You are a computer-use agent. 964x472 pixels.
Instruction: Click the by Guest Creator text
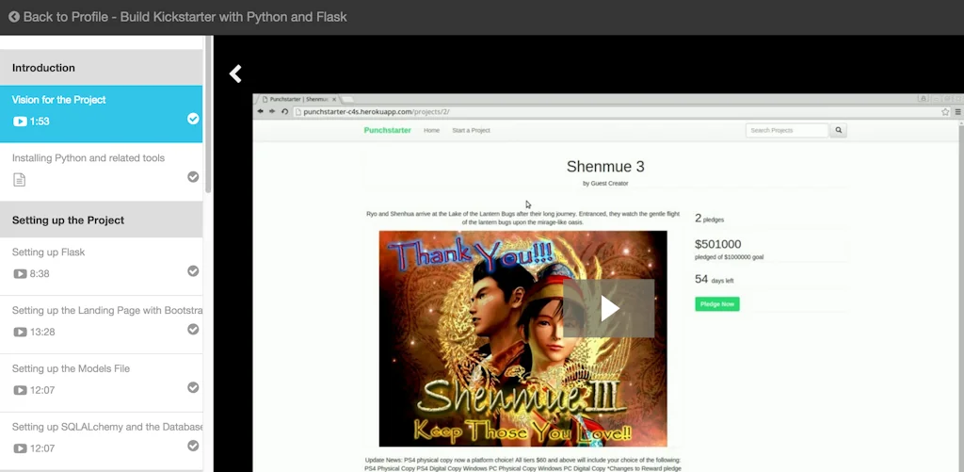click(x=605, y=184)
